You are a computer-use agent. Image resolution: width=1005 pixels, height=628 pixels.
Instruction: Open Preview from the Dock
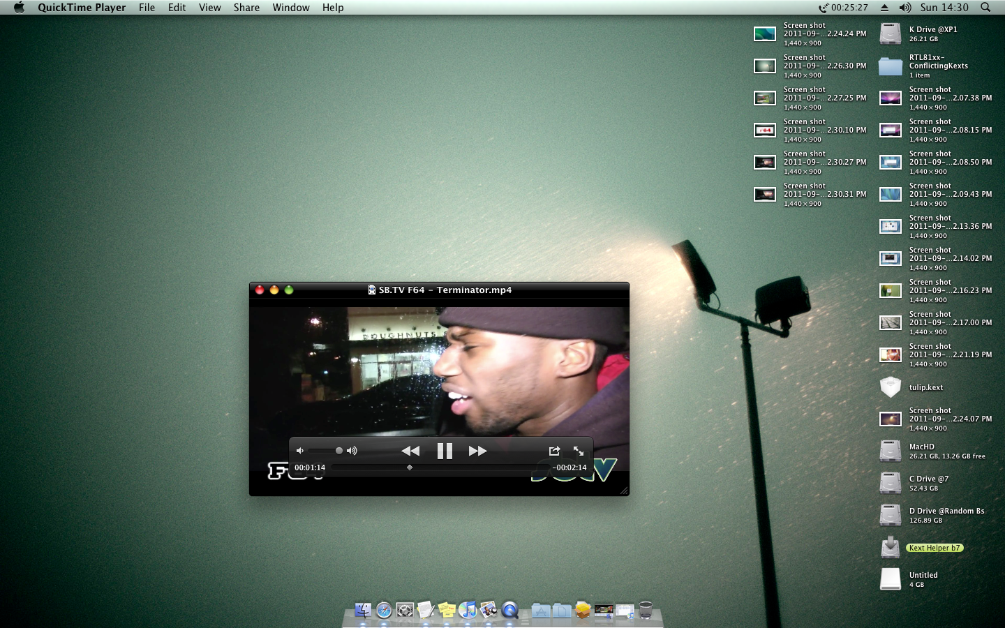(489, 611)
